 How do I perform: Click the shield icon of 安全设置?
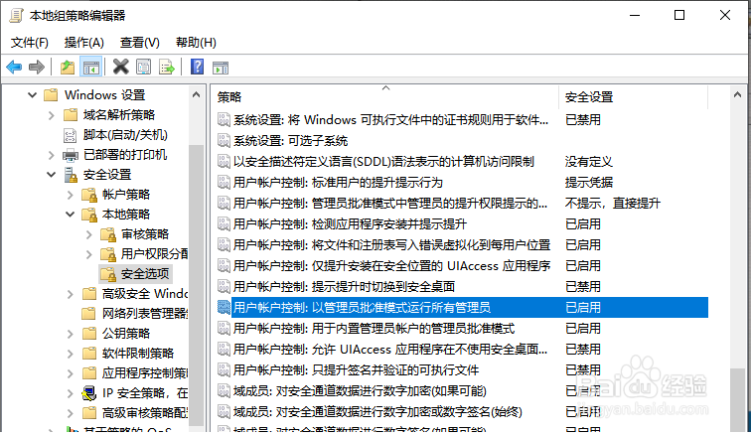tap(71, 175)
